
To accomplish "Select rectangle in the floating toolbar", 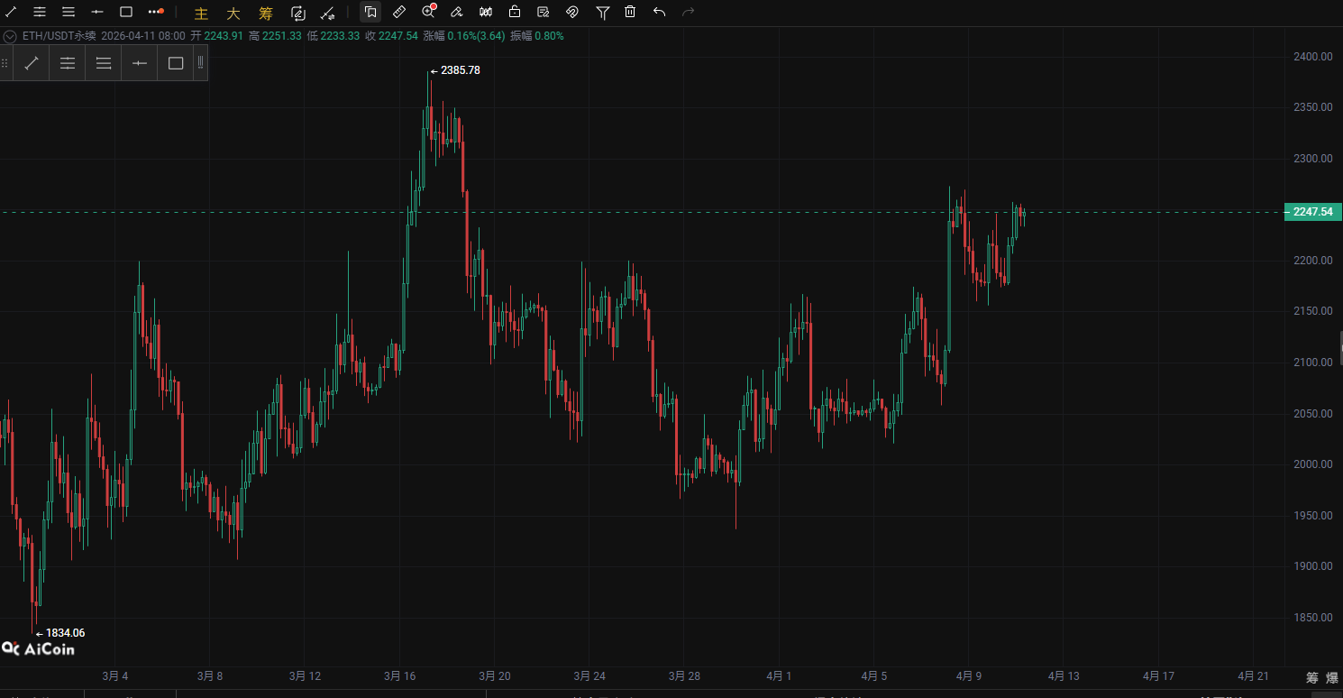I will 176,63.
